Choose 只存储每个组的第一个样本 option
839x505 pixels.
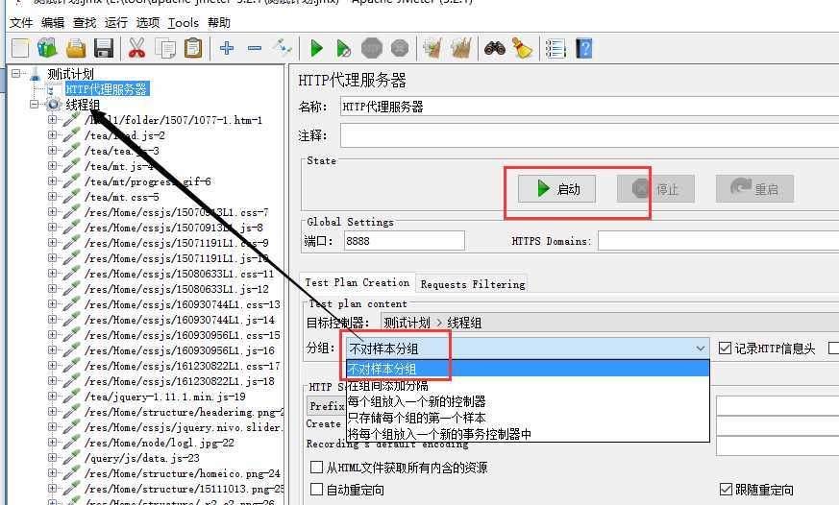point(529,418)
